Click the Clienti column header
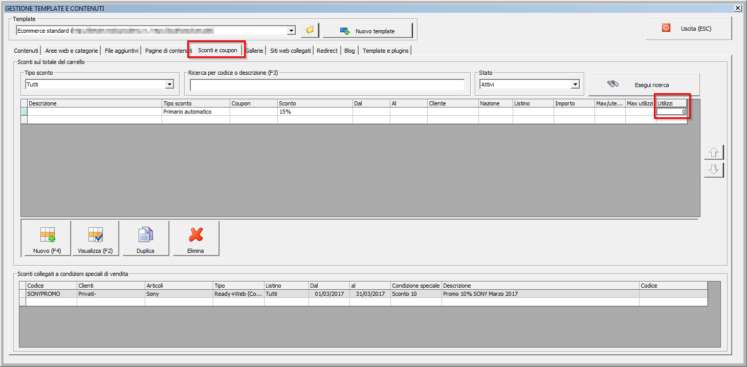This screenshot has height=367, width=747. [111, 286]
